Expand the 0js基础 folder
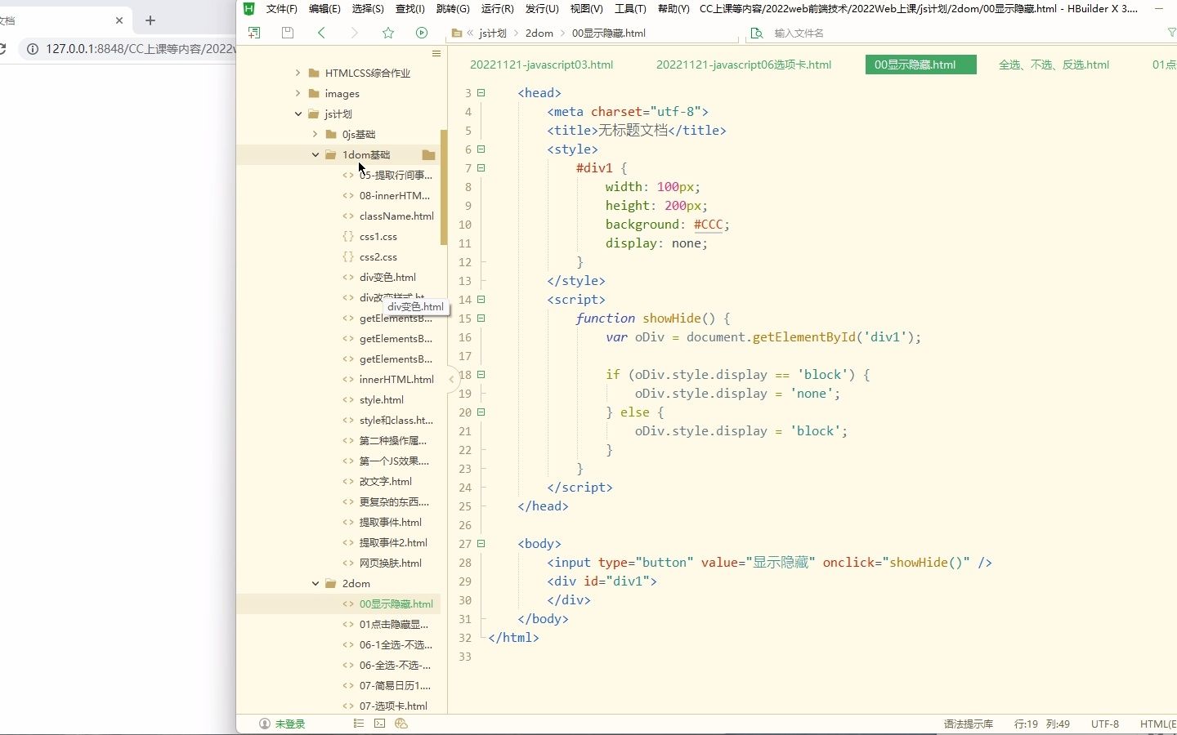The width and height of the screenshot is (1177, 735). (316, 134)
